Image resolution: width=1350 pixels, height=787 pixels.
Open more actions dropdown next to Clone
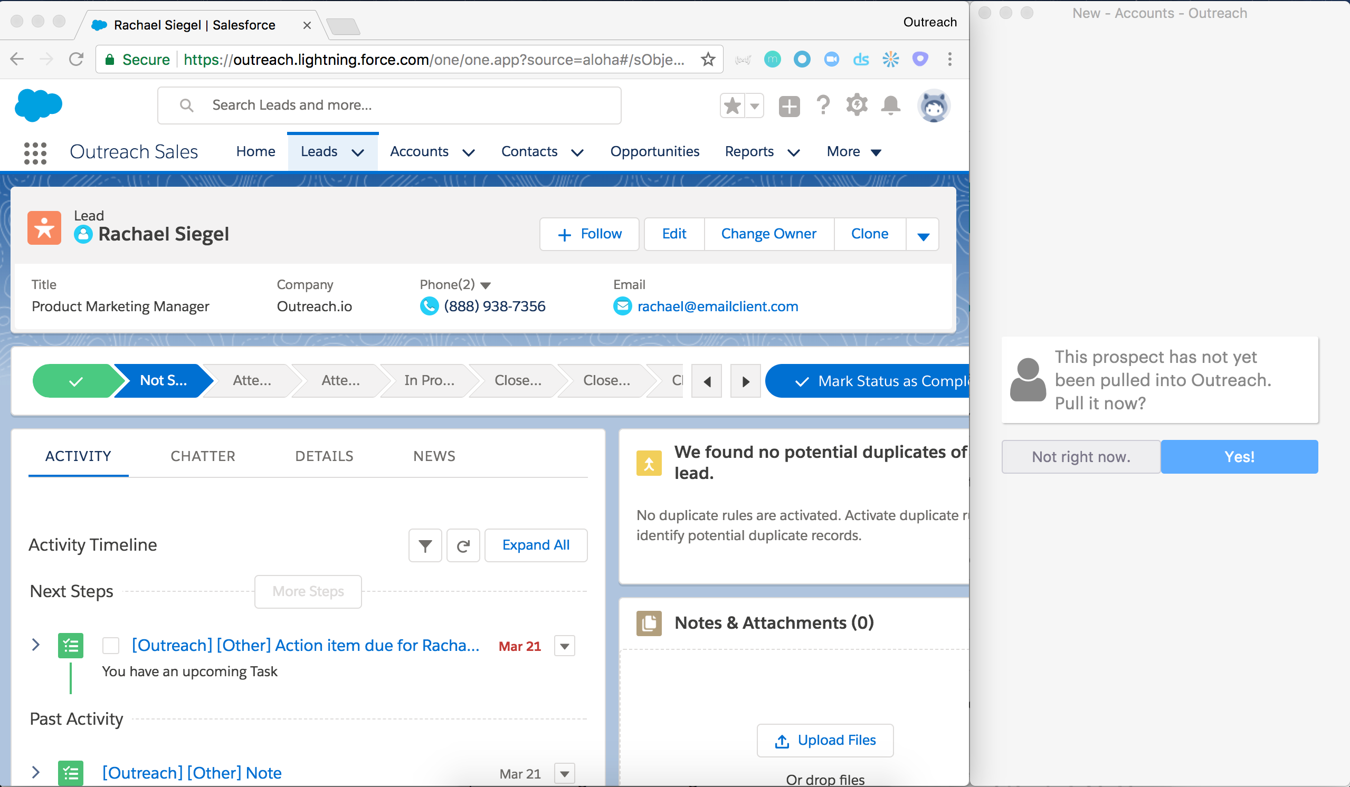923,235
